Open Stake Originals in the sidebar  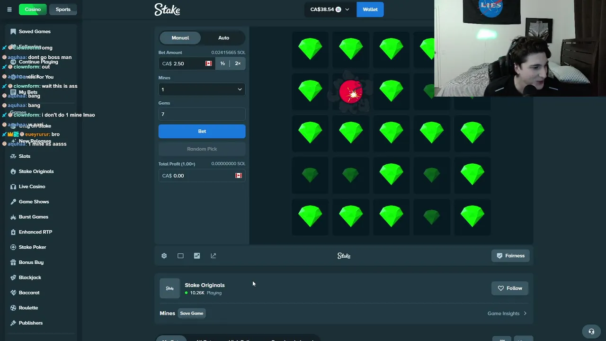pos(36,171)
